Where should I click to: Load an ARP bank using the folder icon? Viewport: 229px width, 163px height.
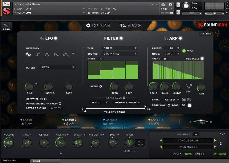(189, 100)
